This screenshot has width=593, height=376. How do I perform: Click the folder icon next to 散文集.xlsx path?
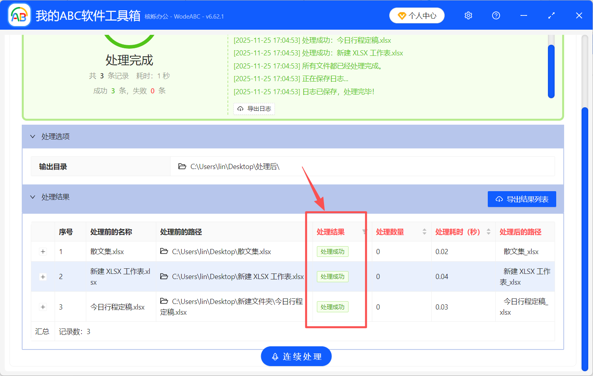click(x=165, y=251)
